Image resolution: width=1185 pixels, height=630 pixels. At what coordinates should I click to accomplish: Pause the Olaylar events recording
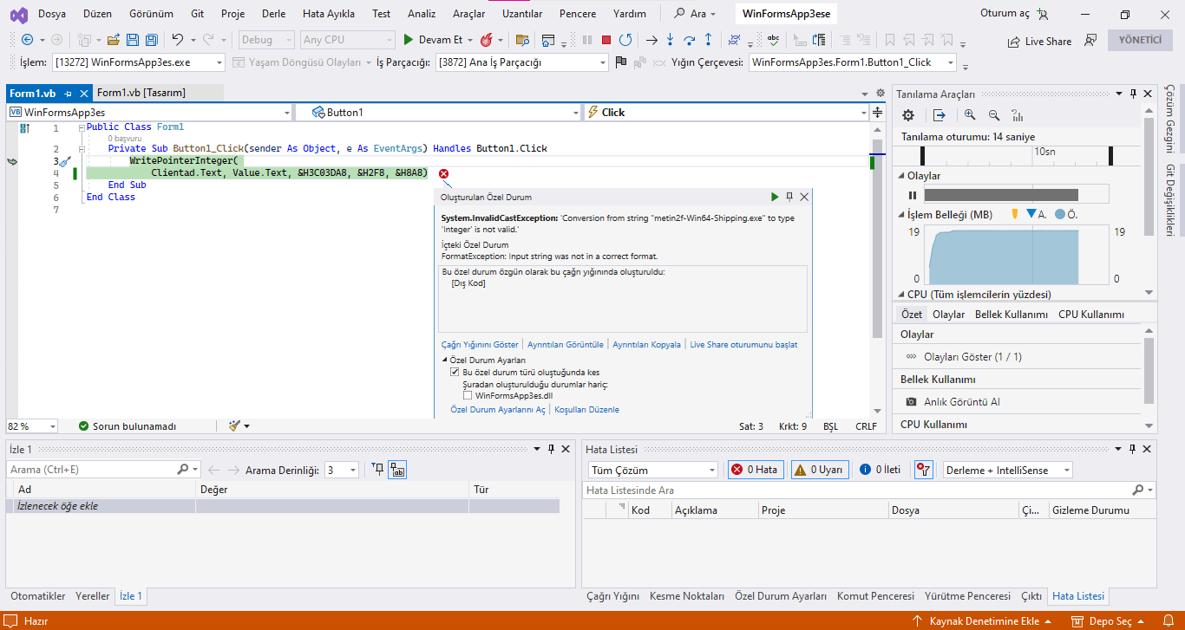[912, 195]
